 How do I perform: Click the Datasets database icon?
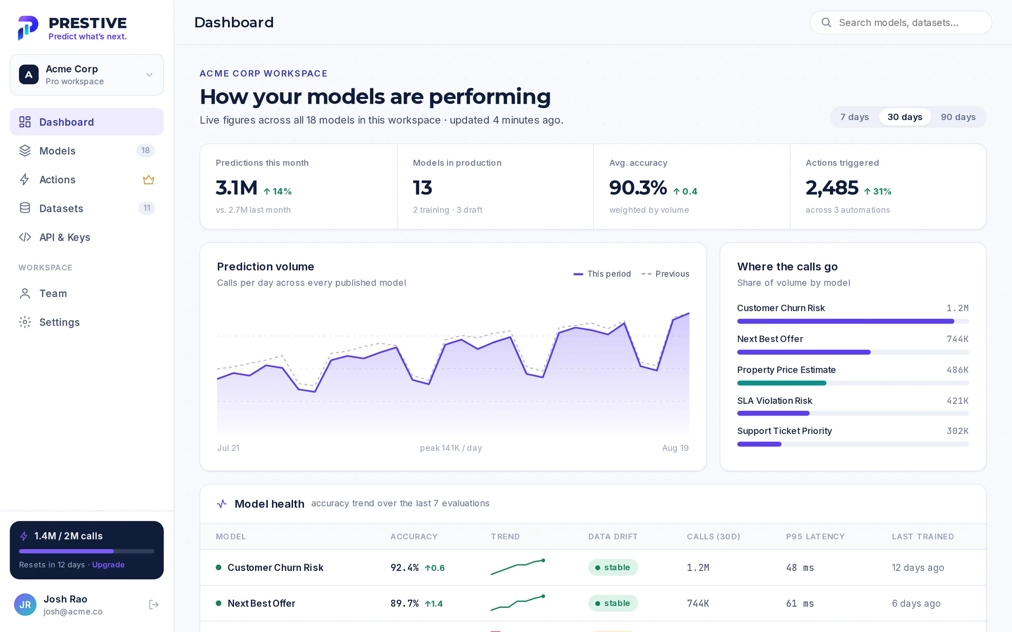tap(25, 208)
